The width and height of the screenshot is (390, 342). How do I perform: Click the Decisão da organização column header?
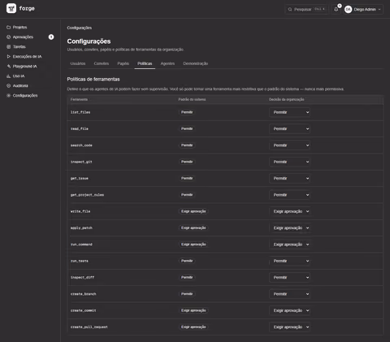point(286,99)
